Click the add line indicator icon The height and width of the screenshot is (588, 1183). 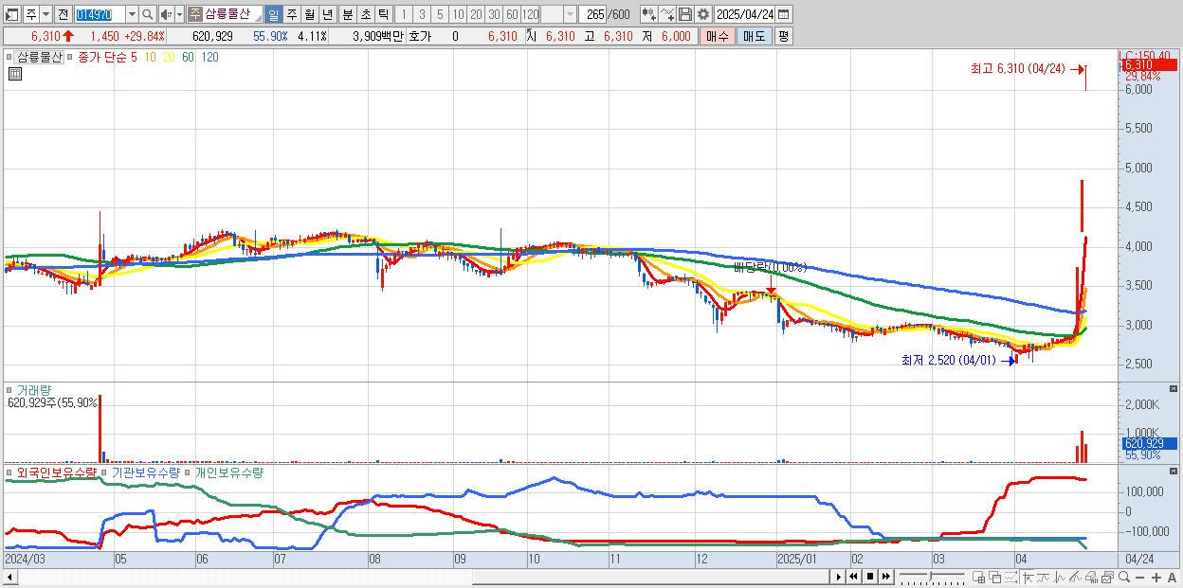(x=667, y=14)
